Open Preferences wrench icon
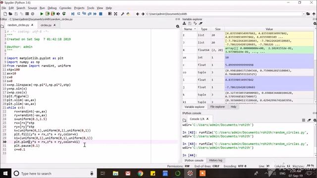317x178 pixels. coord(122,14)
